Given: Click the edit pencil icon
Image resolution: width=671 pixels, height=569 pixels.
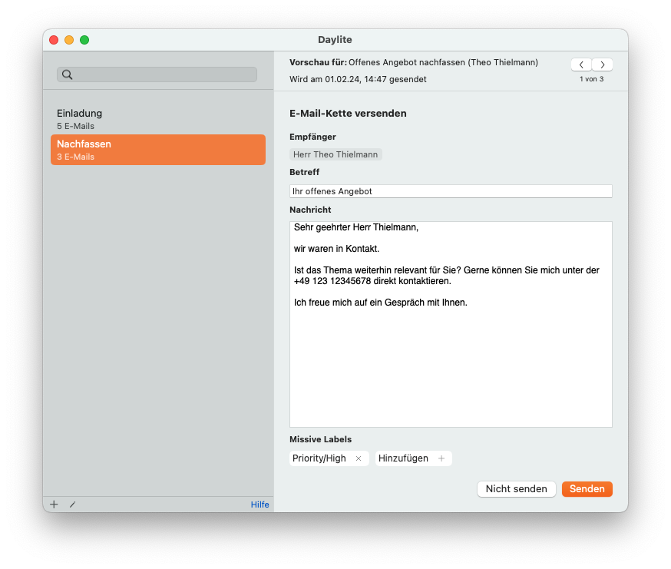Looking at the screenshot, I should pos(73,504).
